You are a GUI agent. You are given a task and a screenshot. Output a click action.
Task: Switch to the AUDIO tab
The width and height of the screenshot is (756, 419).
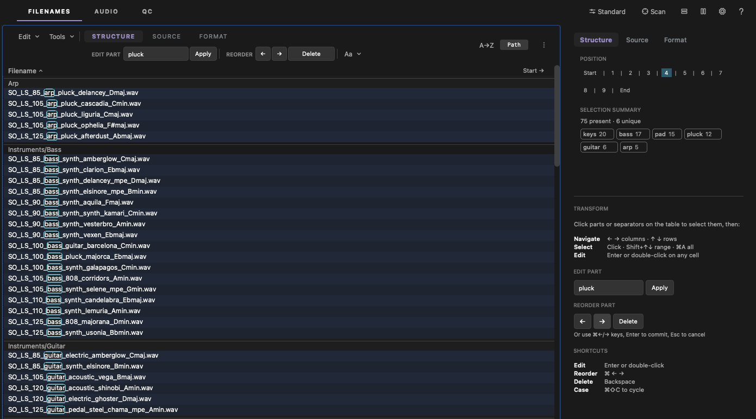[x=107, y=11]
